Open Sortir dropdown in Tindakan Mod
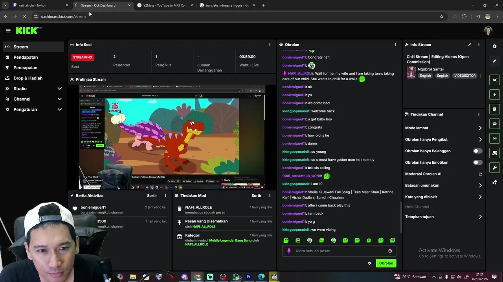The image size is (503, 282). click(x=256, y=195)
